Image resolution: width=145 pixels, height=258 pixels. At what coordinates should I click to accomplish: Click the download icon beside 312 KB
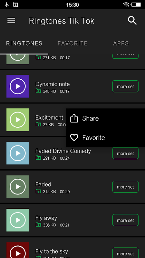click(38, 192)
